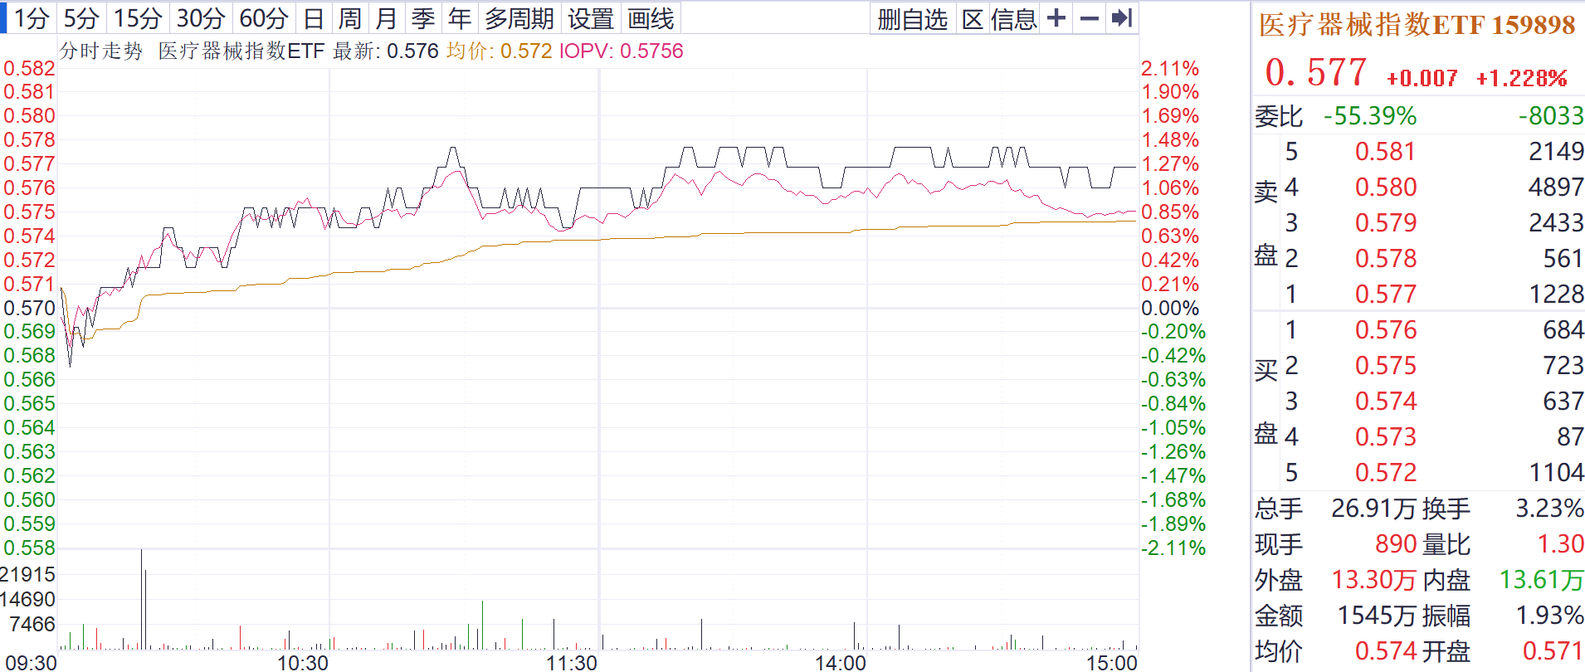Open the 30分 period tab
This screenshot has width=1585, height=672.
pyautogui.click(x=201, y=18)
